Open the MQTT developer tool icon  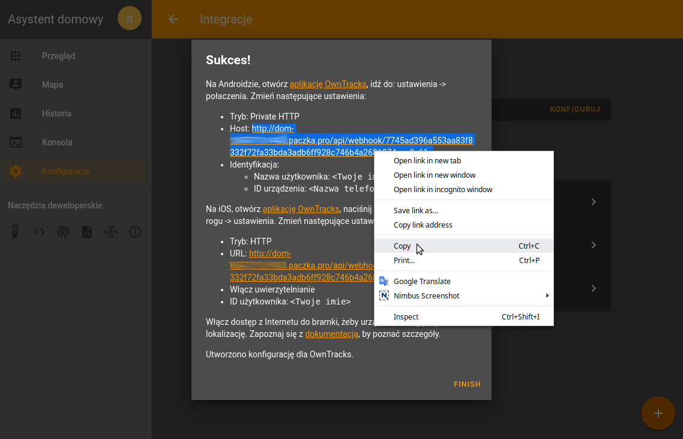tap(111, 231)
